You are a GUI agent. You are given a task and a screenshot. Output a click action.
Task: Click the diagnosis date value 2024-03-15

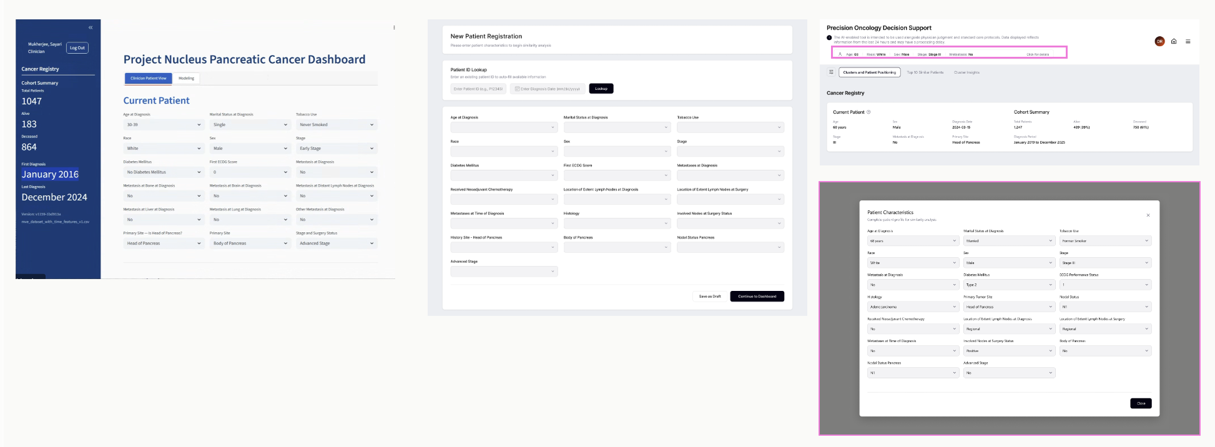pyautogui.click(x=962, y=127)
